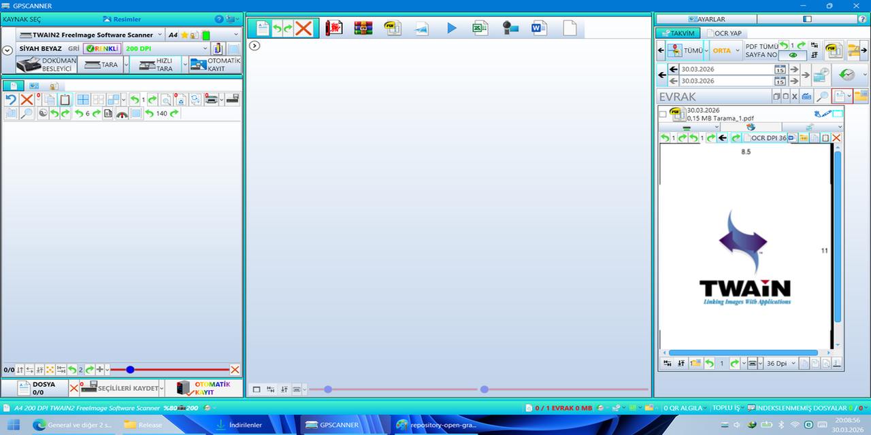Switch scan mode to SİYAH BEYAZ

(x=42, y=48)
